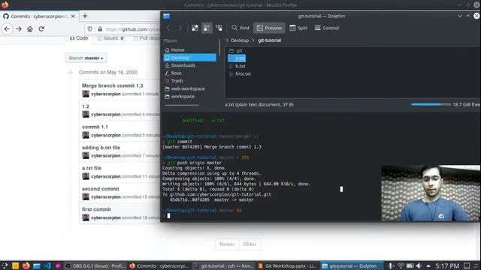Screen dimensions: 481x270
Task: Click the Firefox tracking protection shield icon
Action: (x=90, y=29)
